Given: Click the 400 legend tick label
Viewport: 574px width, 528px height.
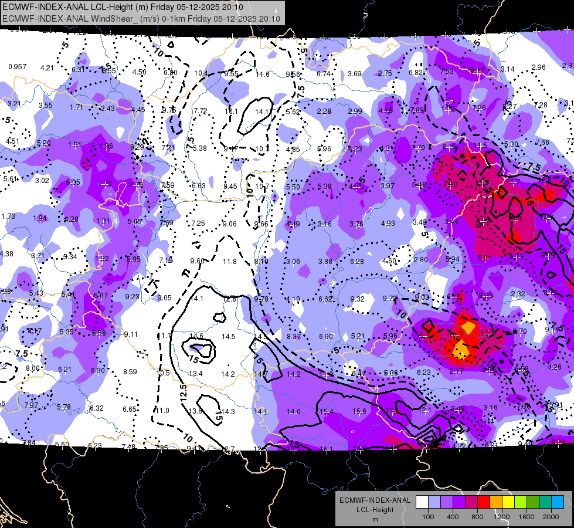Looking at the screenshot, I should click(x=453, y=517).
